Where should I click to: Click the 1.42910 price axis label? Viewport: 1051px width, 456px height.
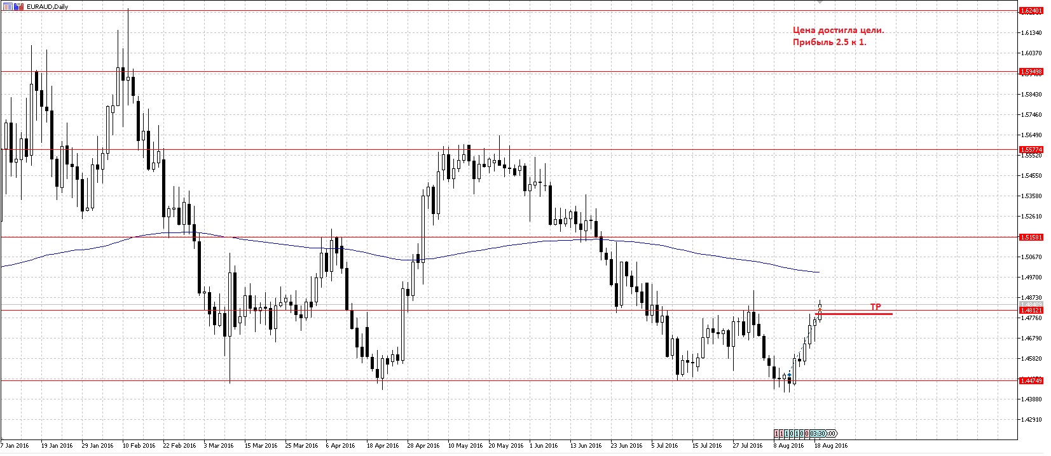1030,420
